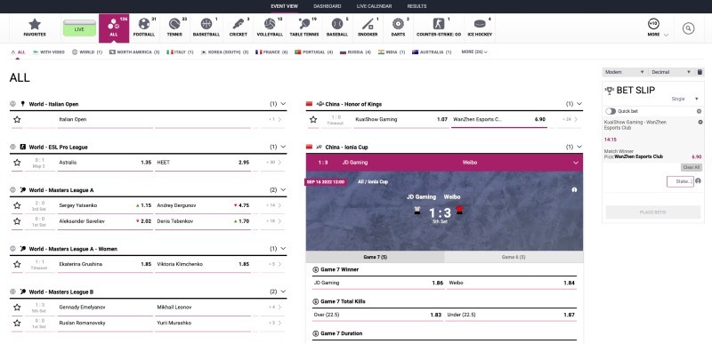Click the Stake input field
Viewport: 712px width, 344px height.
680,181
